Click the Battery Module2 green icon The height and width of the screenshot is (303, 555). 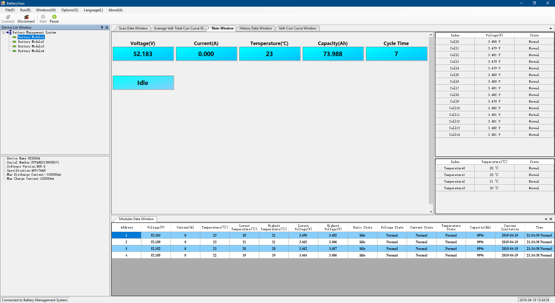[x=14, y=42]
